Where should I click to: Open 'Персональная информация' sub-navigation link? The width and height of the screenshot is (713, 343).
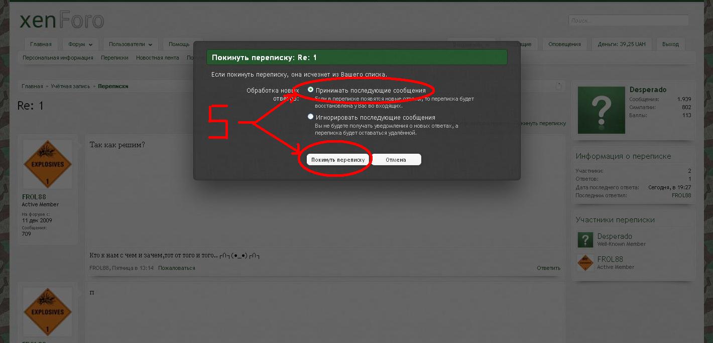pos(58,58)
